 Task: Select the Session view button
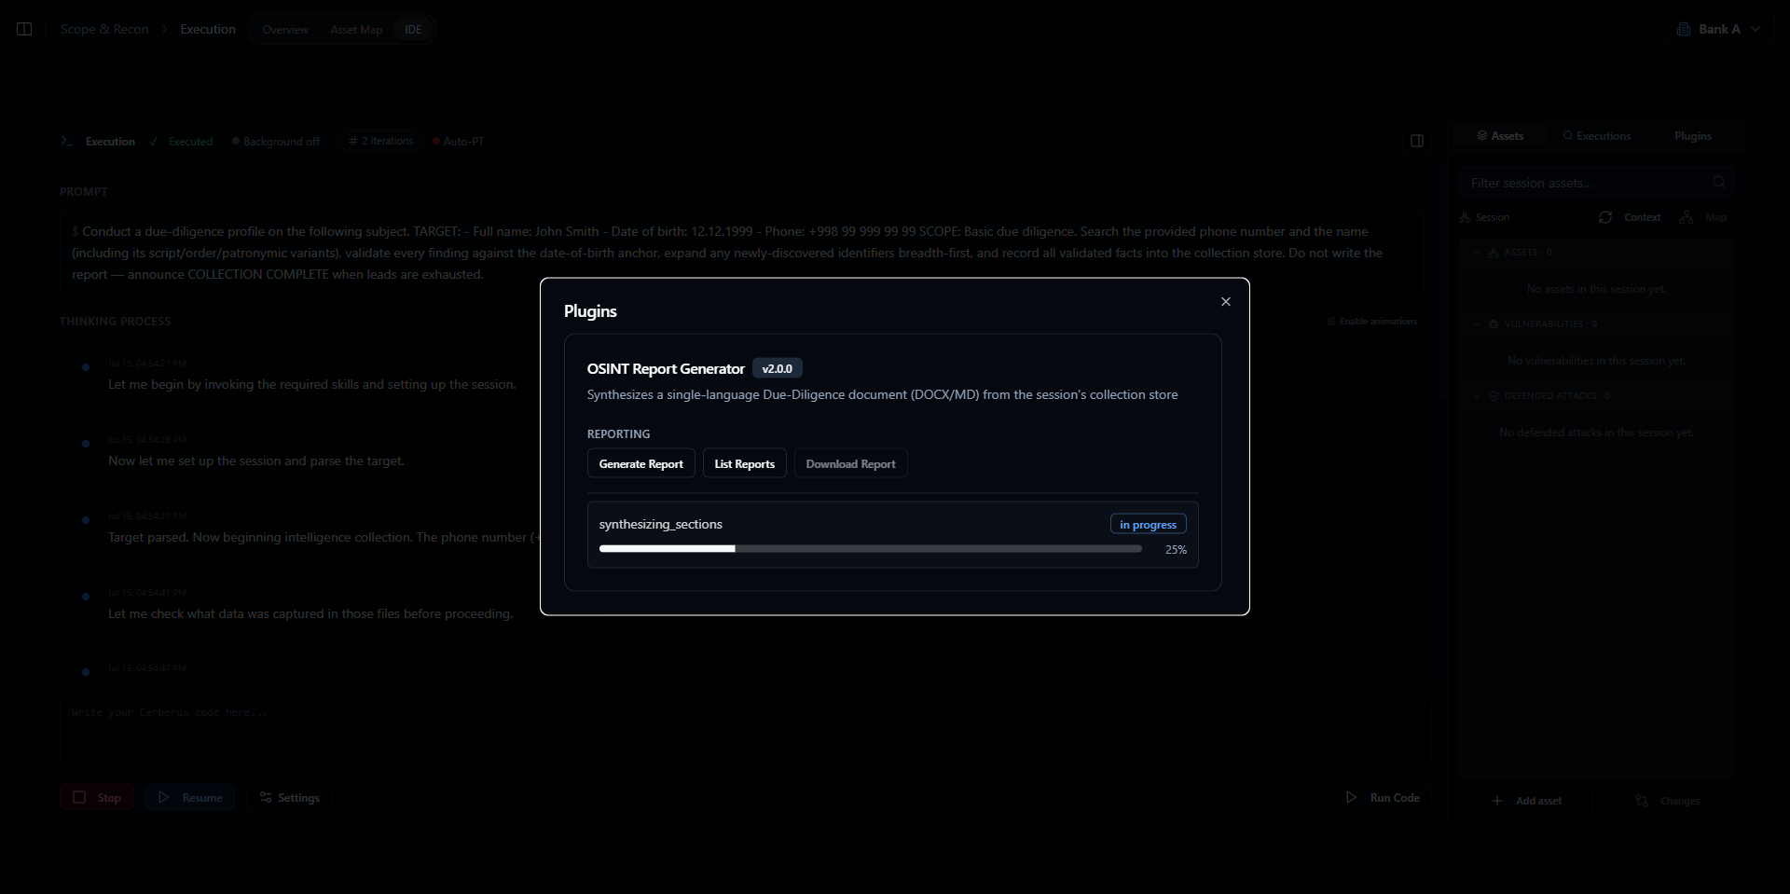click(x=1485, y=217)
